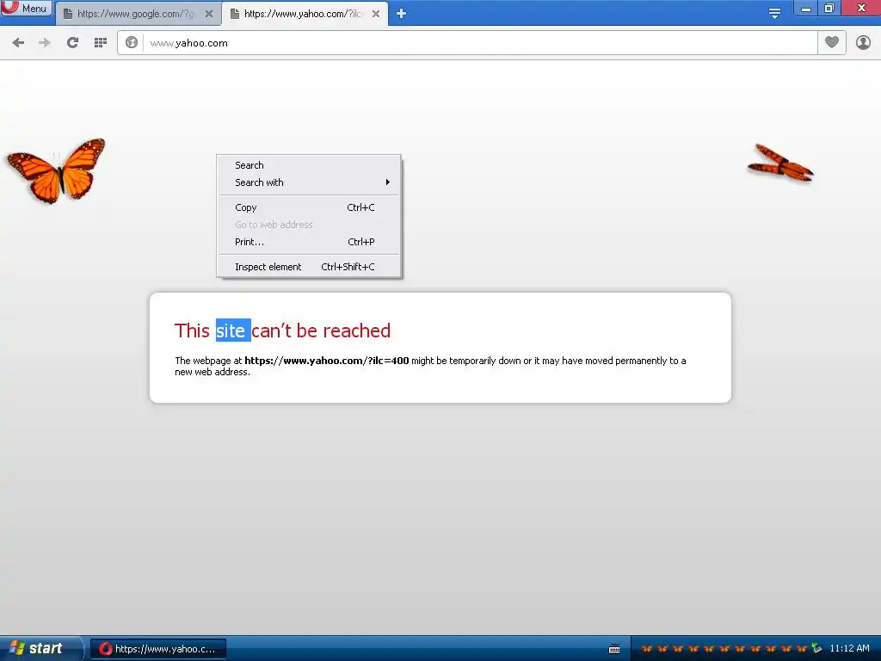Select Opera yahoo taskbar button
Viewport: 881px width, 661px height.
point(158,649)
